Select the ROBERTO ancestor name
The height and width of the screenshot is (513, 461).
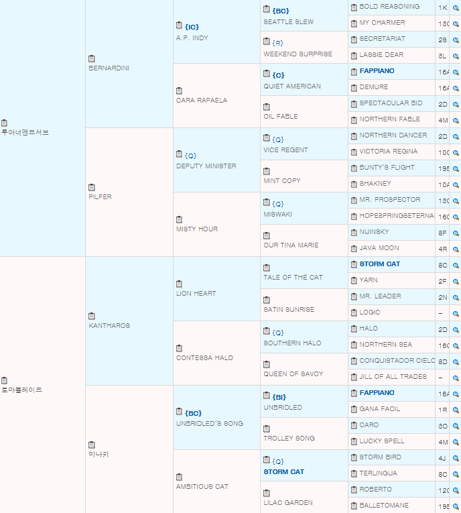[376, 489]
